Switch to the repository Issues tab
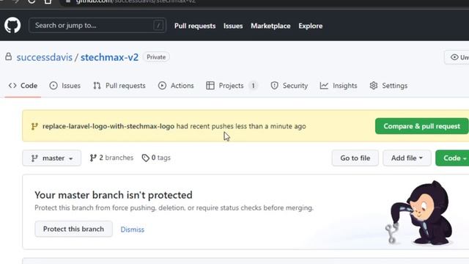This screenshot has width=469, height=264. pos(65,86)
